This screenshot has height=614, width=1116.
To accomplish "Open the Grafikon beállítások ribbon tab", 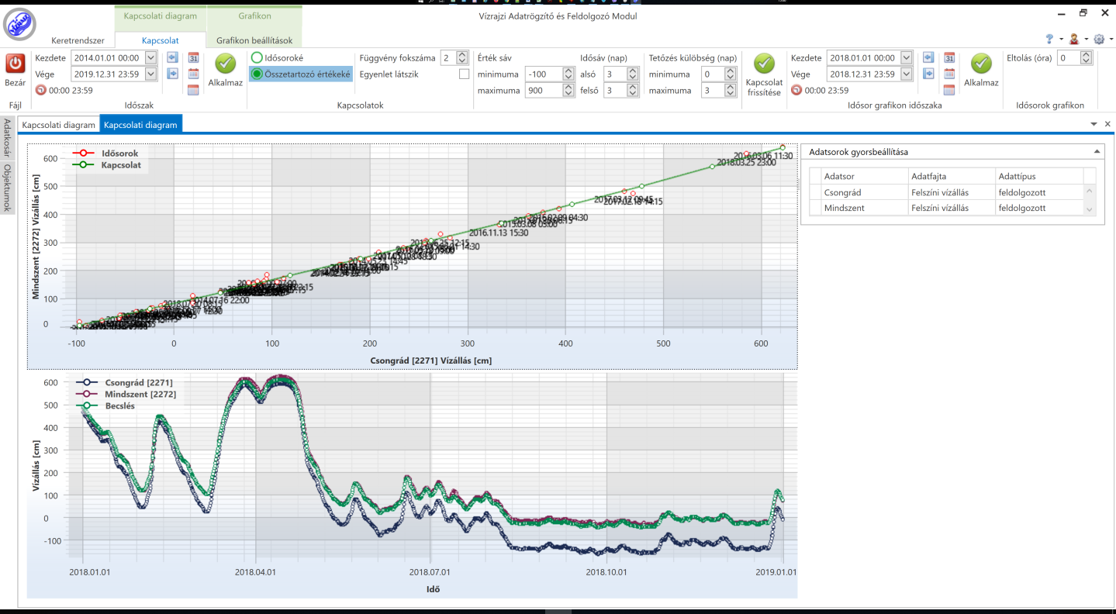I will click(254, 40).
